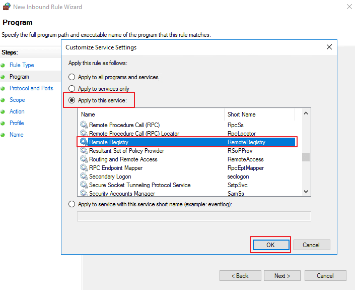The width and height of the screenshot is (355, 290).
Task: Choose Apply to services only option
Action: [72, 88]
